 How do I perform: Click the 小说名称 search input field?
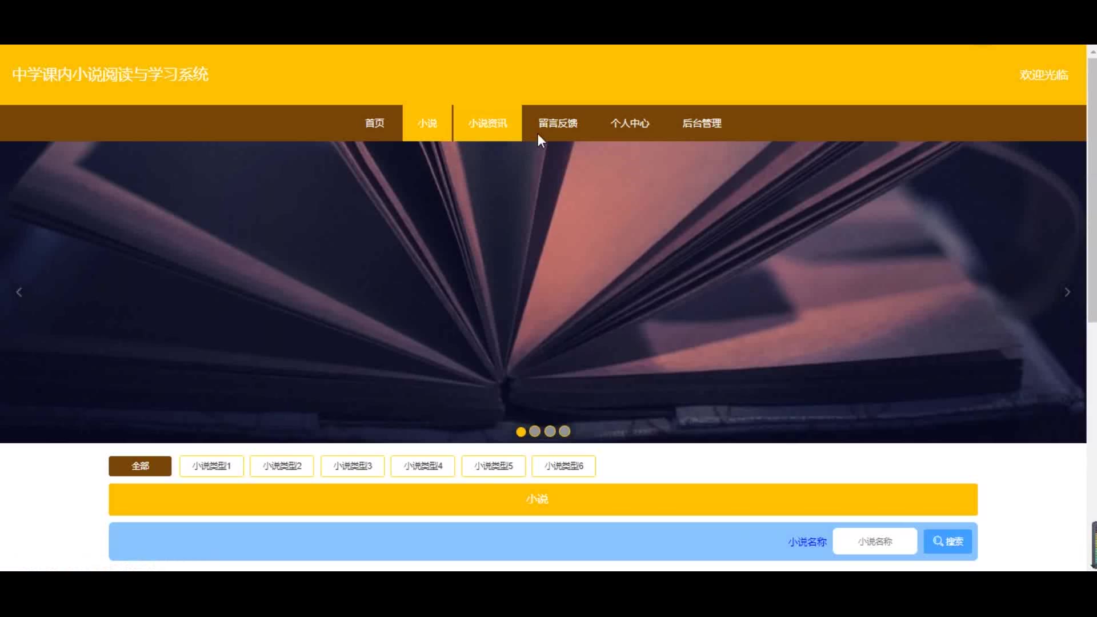click(x=874, y=541)
